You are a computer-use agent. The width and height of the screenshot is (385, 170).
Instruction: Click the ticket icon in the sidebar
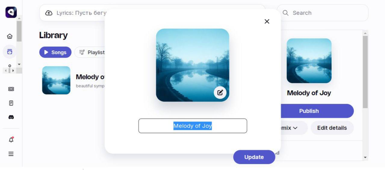11,89
